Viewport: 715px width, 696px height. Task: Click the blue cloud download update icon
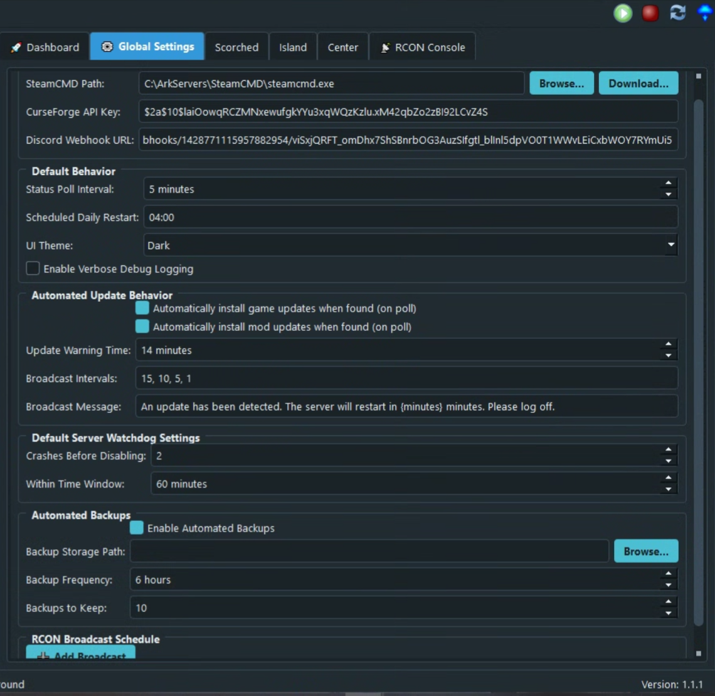click(706, 13)
